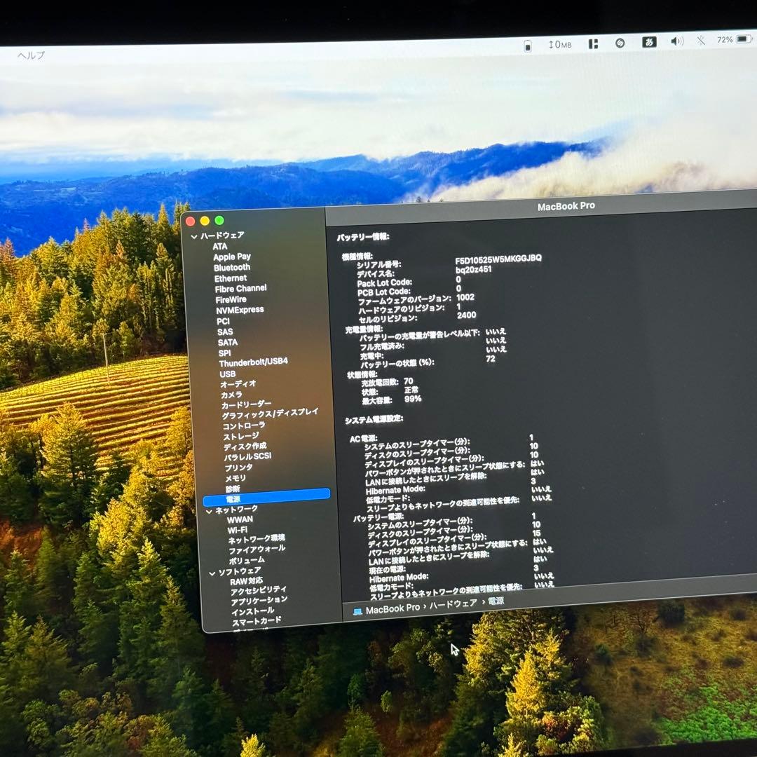Click the システム電源設定 heading

pos(374,420)
